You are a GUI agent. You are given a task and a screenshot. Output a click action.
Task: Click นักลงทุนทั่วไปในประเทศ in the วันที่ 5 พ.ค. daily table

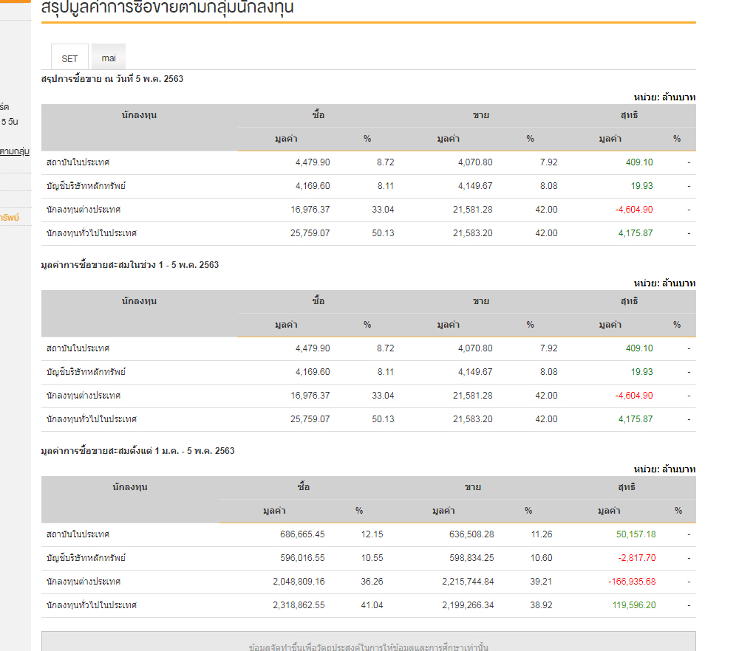92,233
